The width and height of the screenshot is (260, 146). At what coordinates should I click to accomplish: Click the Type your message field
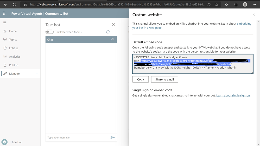point(77,137)
